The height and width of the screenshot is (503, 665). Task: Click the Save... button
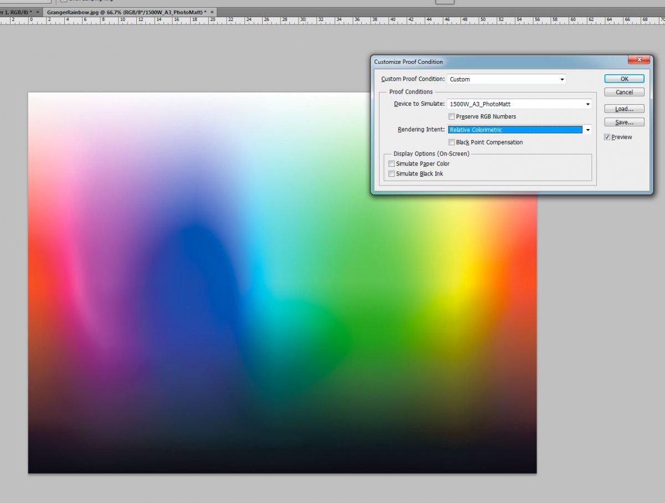click(624, 122)
